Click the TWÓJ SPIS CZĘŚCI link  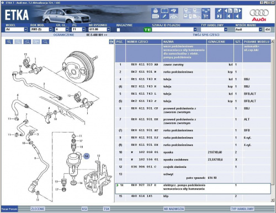coord(206,35)
